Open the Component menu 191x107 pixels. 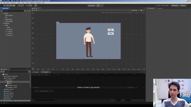[13, 3]
